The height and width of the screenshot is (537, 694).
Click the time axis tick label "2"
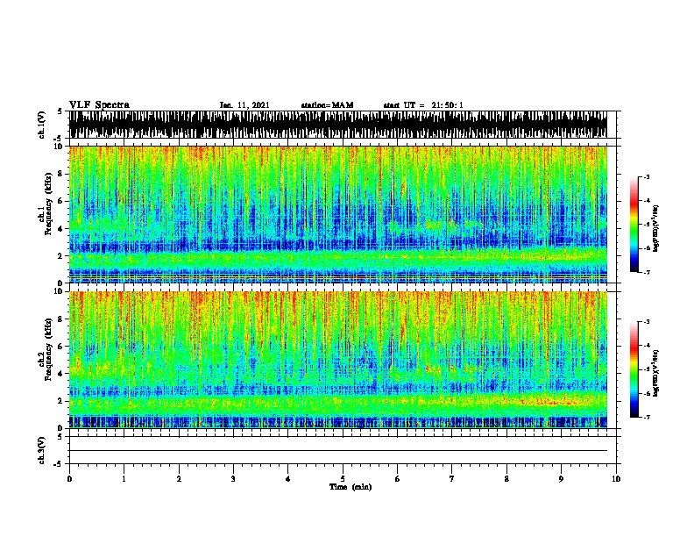pos(179,479)
